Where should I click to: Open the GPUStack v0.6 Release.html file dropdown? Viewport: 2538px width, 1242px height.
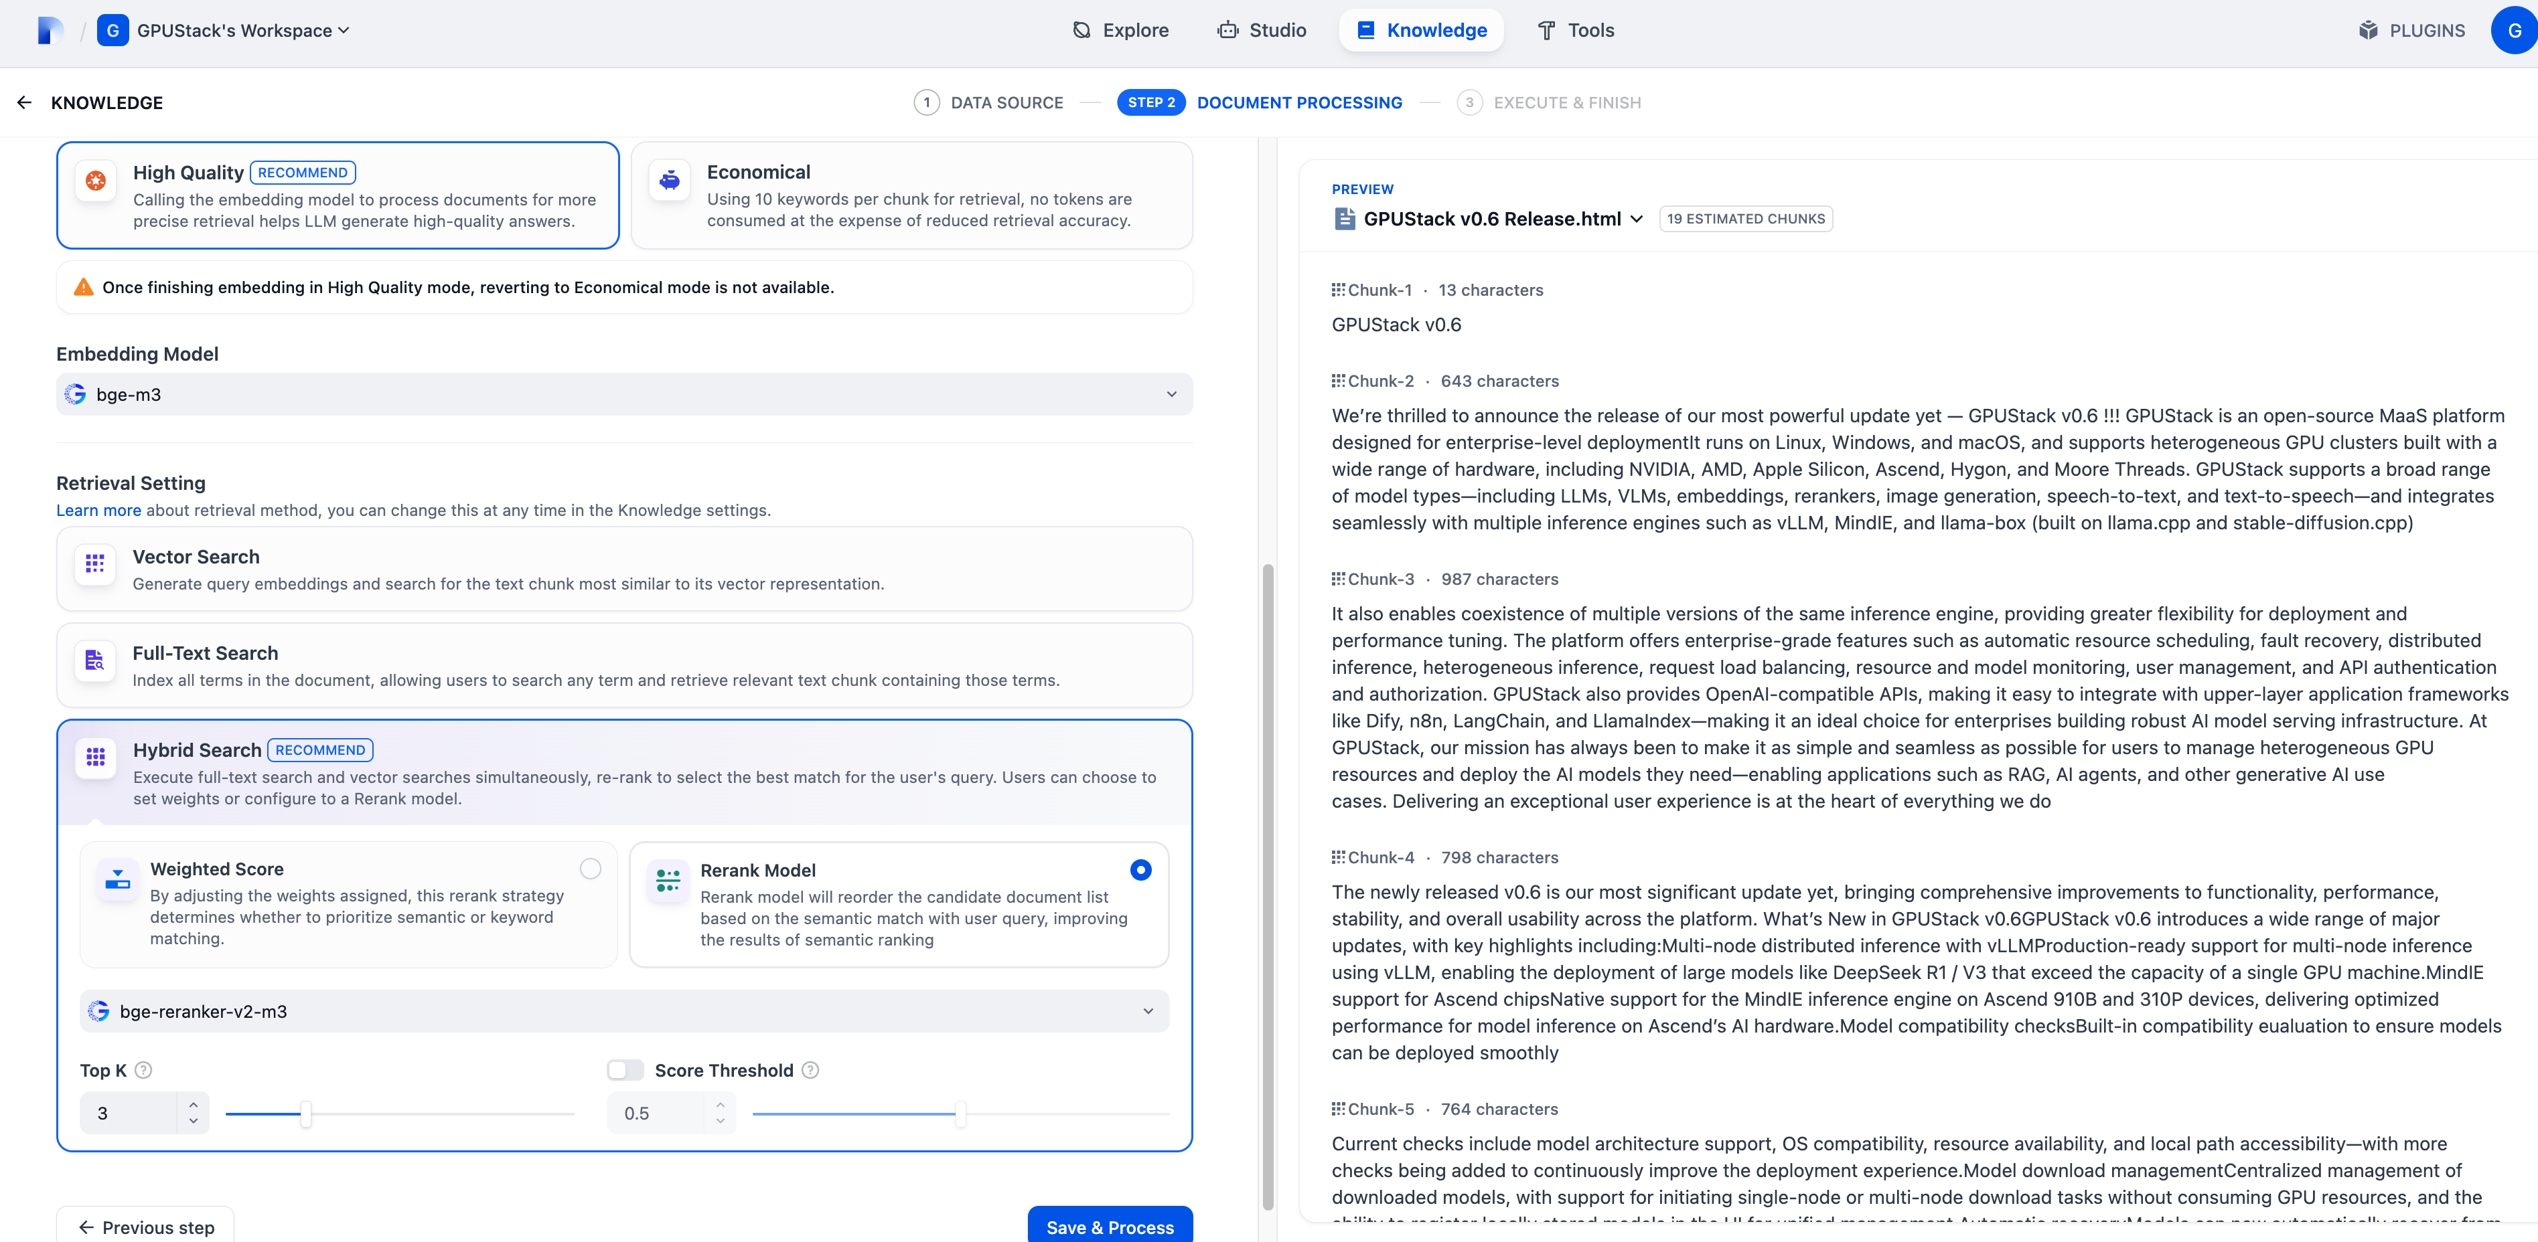pyautogui.click(x=1637, y=219)
